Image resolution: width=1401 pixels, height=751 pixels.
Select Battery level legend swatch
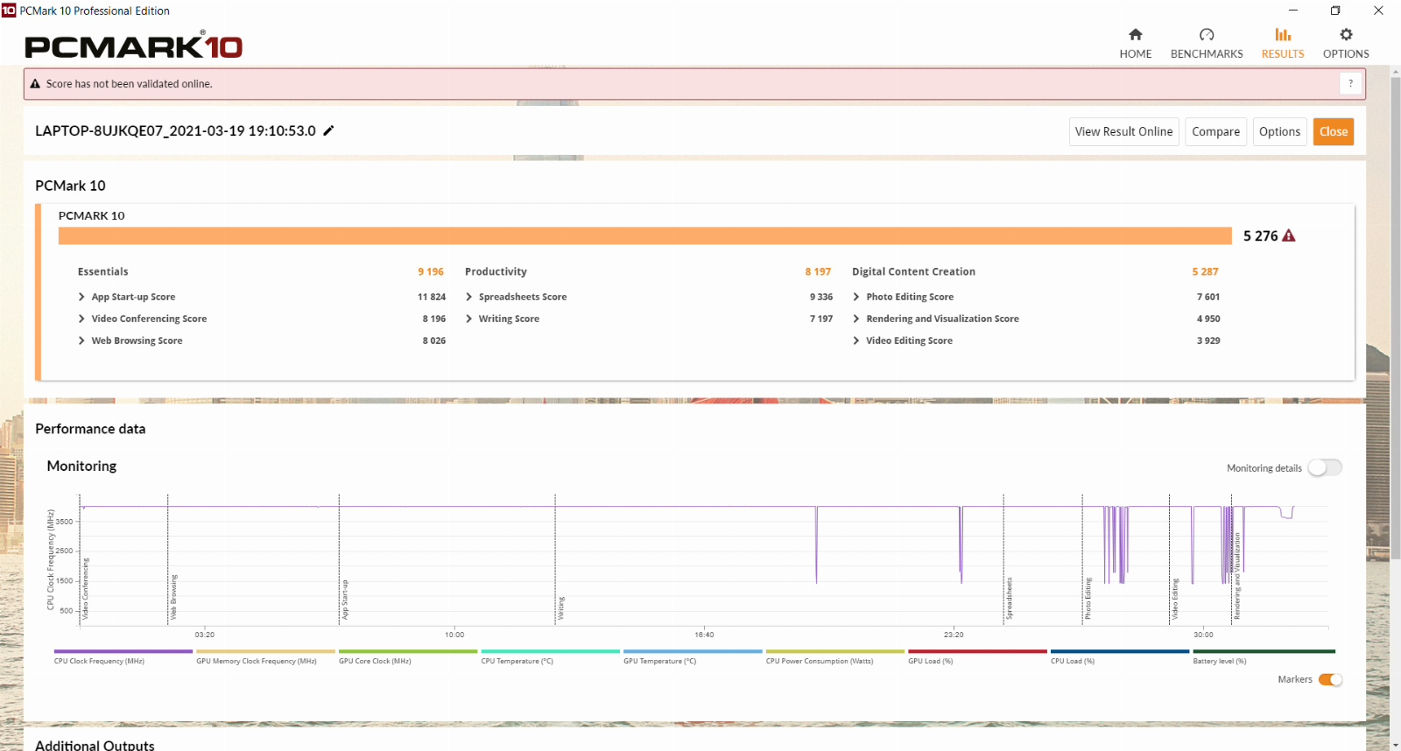point(1264,651)
